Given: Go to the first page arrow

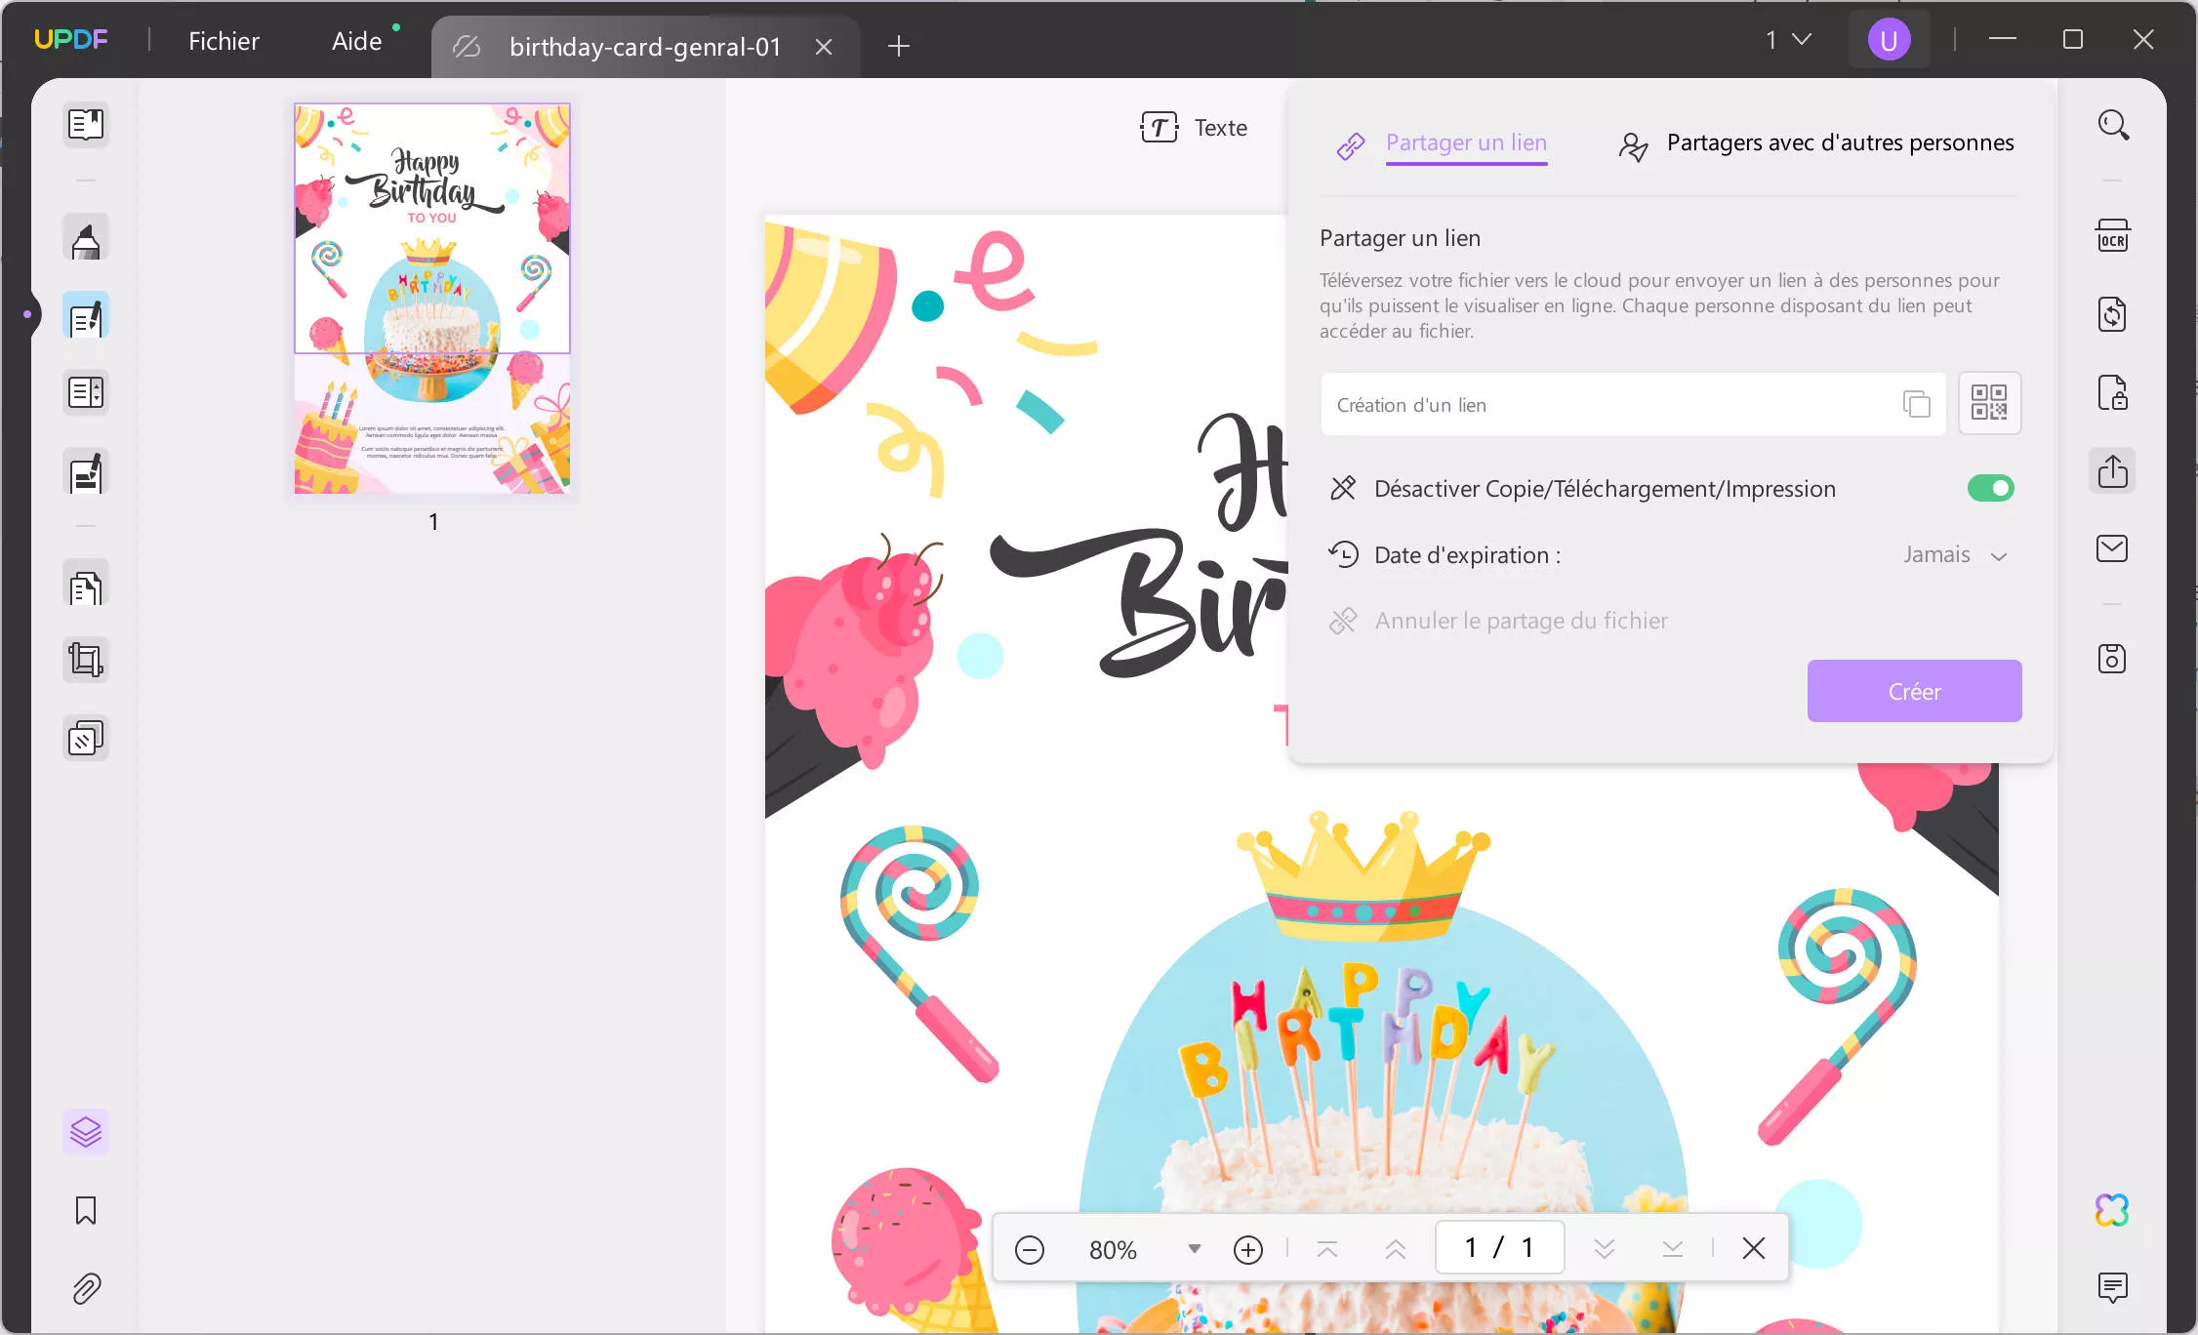Looking at the screenshot, I should tap(1327, 1249).
